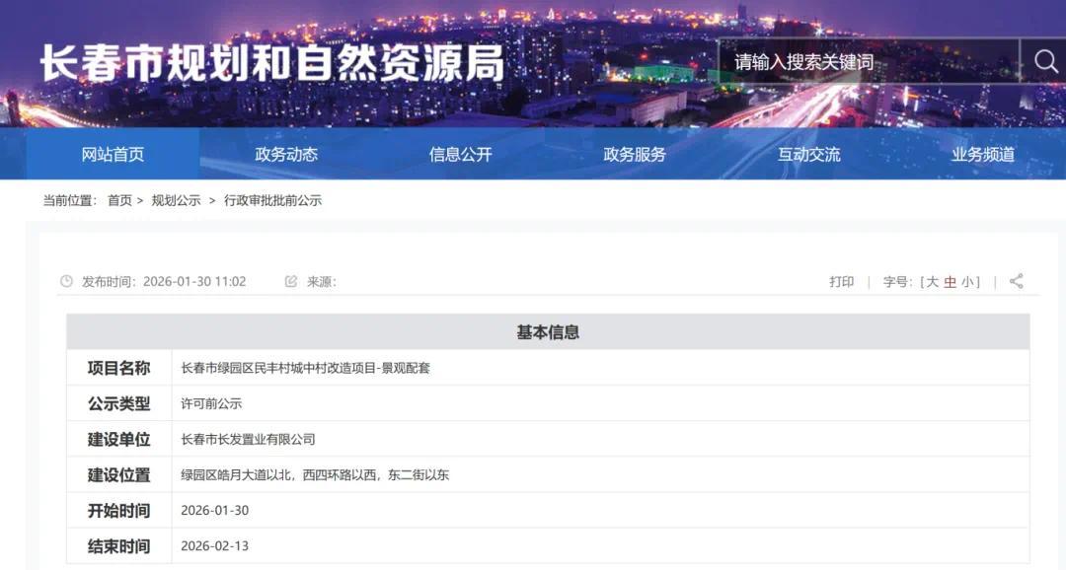Screen dimensions: 1066x570
Task: Click the clock icon beside 发布时间
Action: tap(66, 281)
